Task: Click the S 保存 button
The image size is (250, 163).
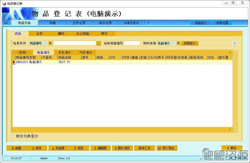Action: coord(37,148)
